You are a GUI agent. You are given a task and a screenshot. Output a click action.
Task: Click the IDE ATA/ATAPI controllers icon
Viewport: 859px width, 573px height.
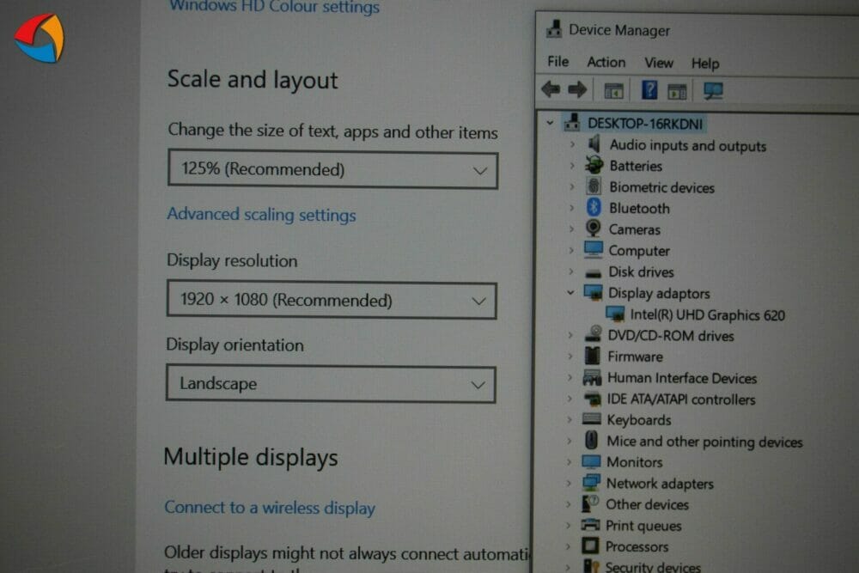click(x=592, y=399)
